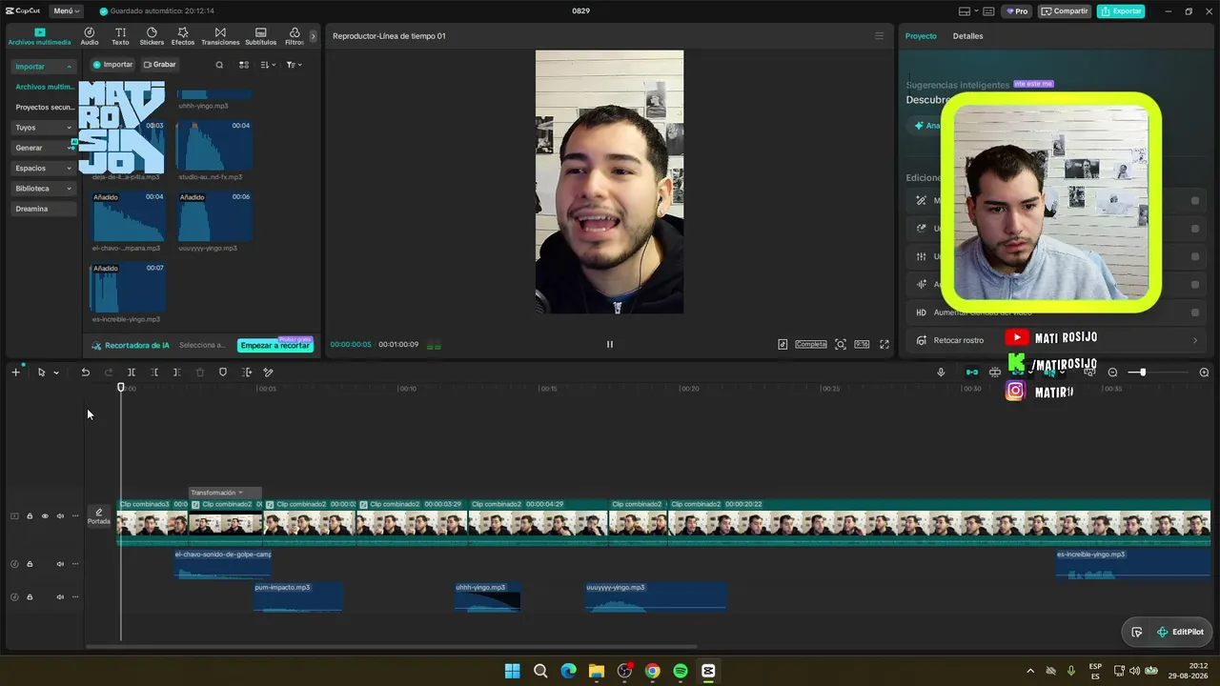The height and width of the screenshot is (686, 1220).
Task: Choose the selection cursor tool
Action: [x=41, y=373]
